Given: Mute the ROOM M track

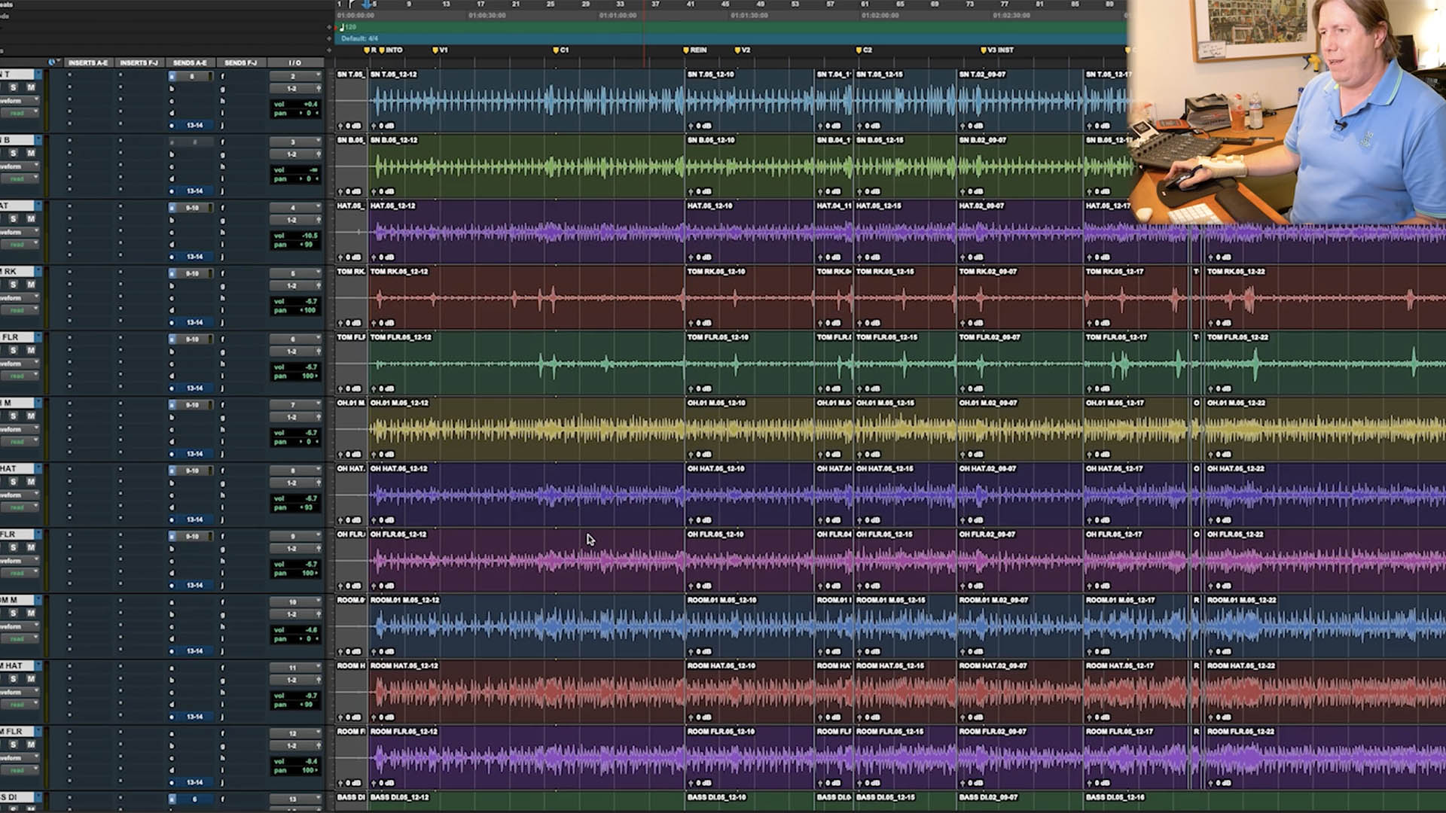Looking at the screenshot, I should click(31, 613).
